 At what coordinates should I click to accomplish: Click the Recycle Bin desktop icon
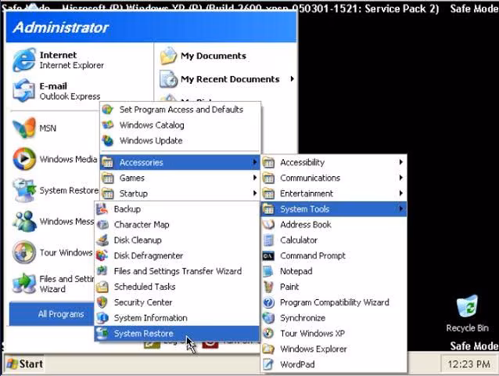click(x=467, y=306)
